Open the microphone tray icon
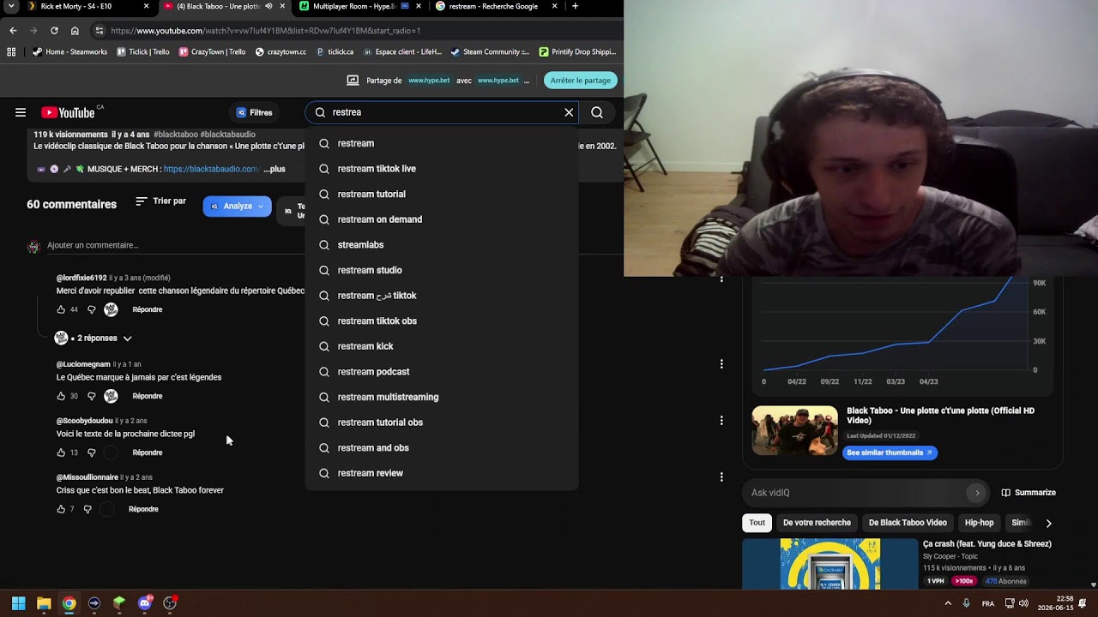The width and height of the screenshot is (1098, 617). [966, 603]
